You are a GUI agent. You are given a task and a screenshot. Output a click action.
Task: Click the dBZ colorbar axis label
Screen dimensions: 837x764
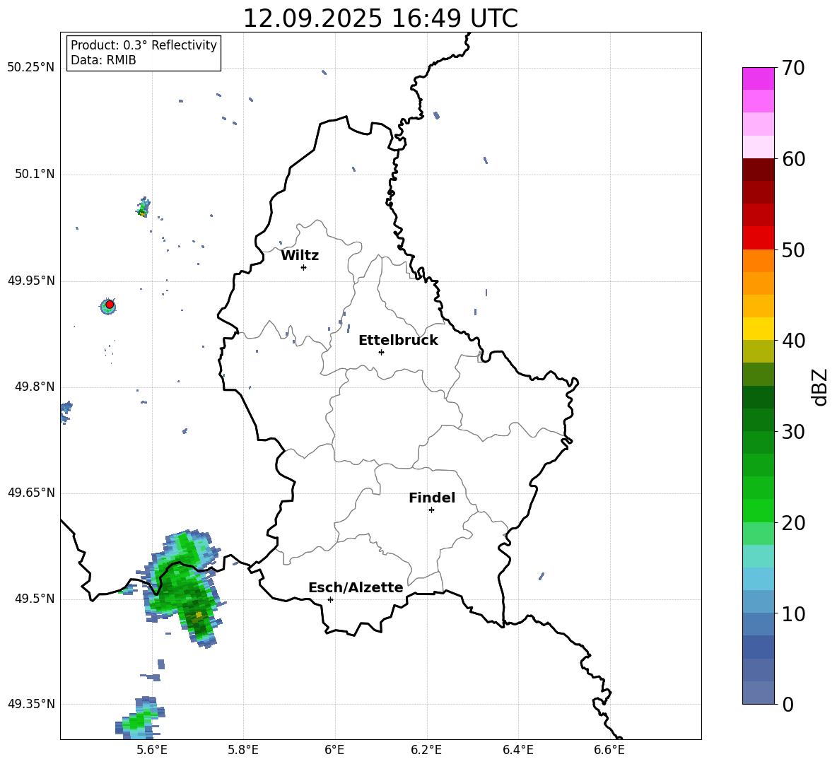click(x=820, y=387)
